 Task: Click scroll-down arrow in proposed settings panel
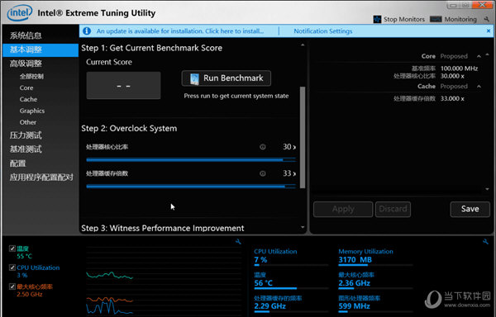pos(487,189)
